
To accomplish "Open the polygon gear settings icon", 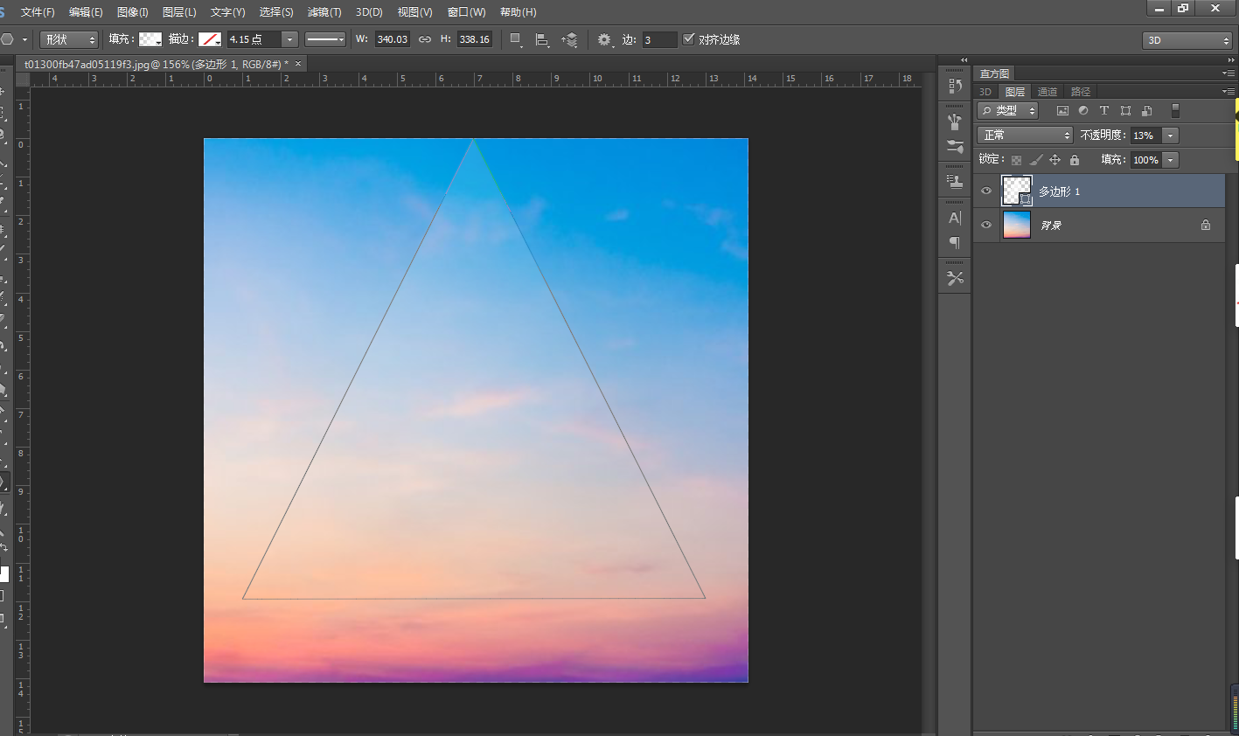I will pos(604,40).
